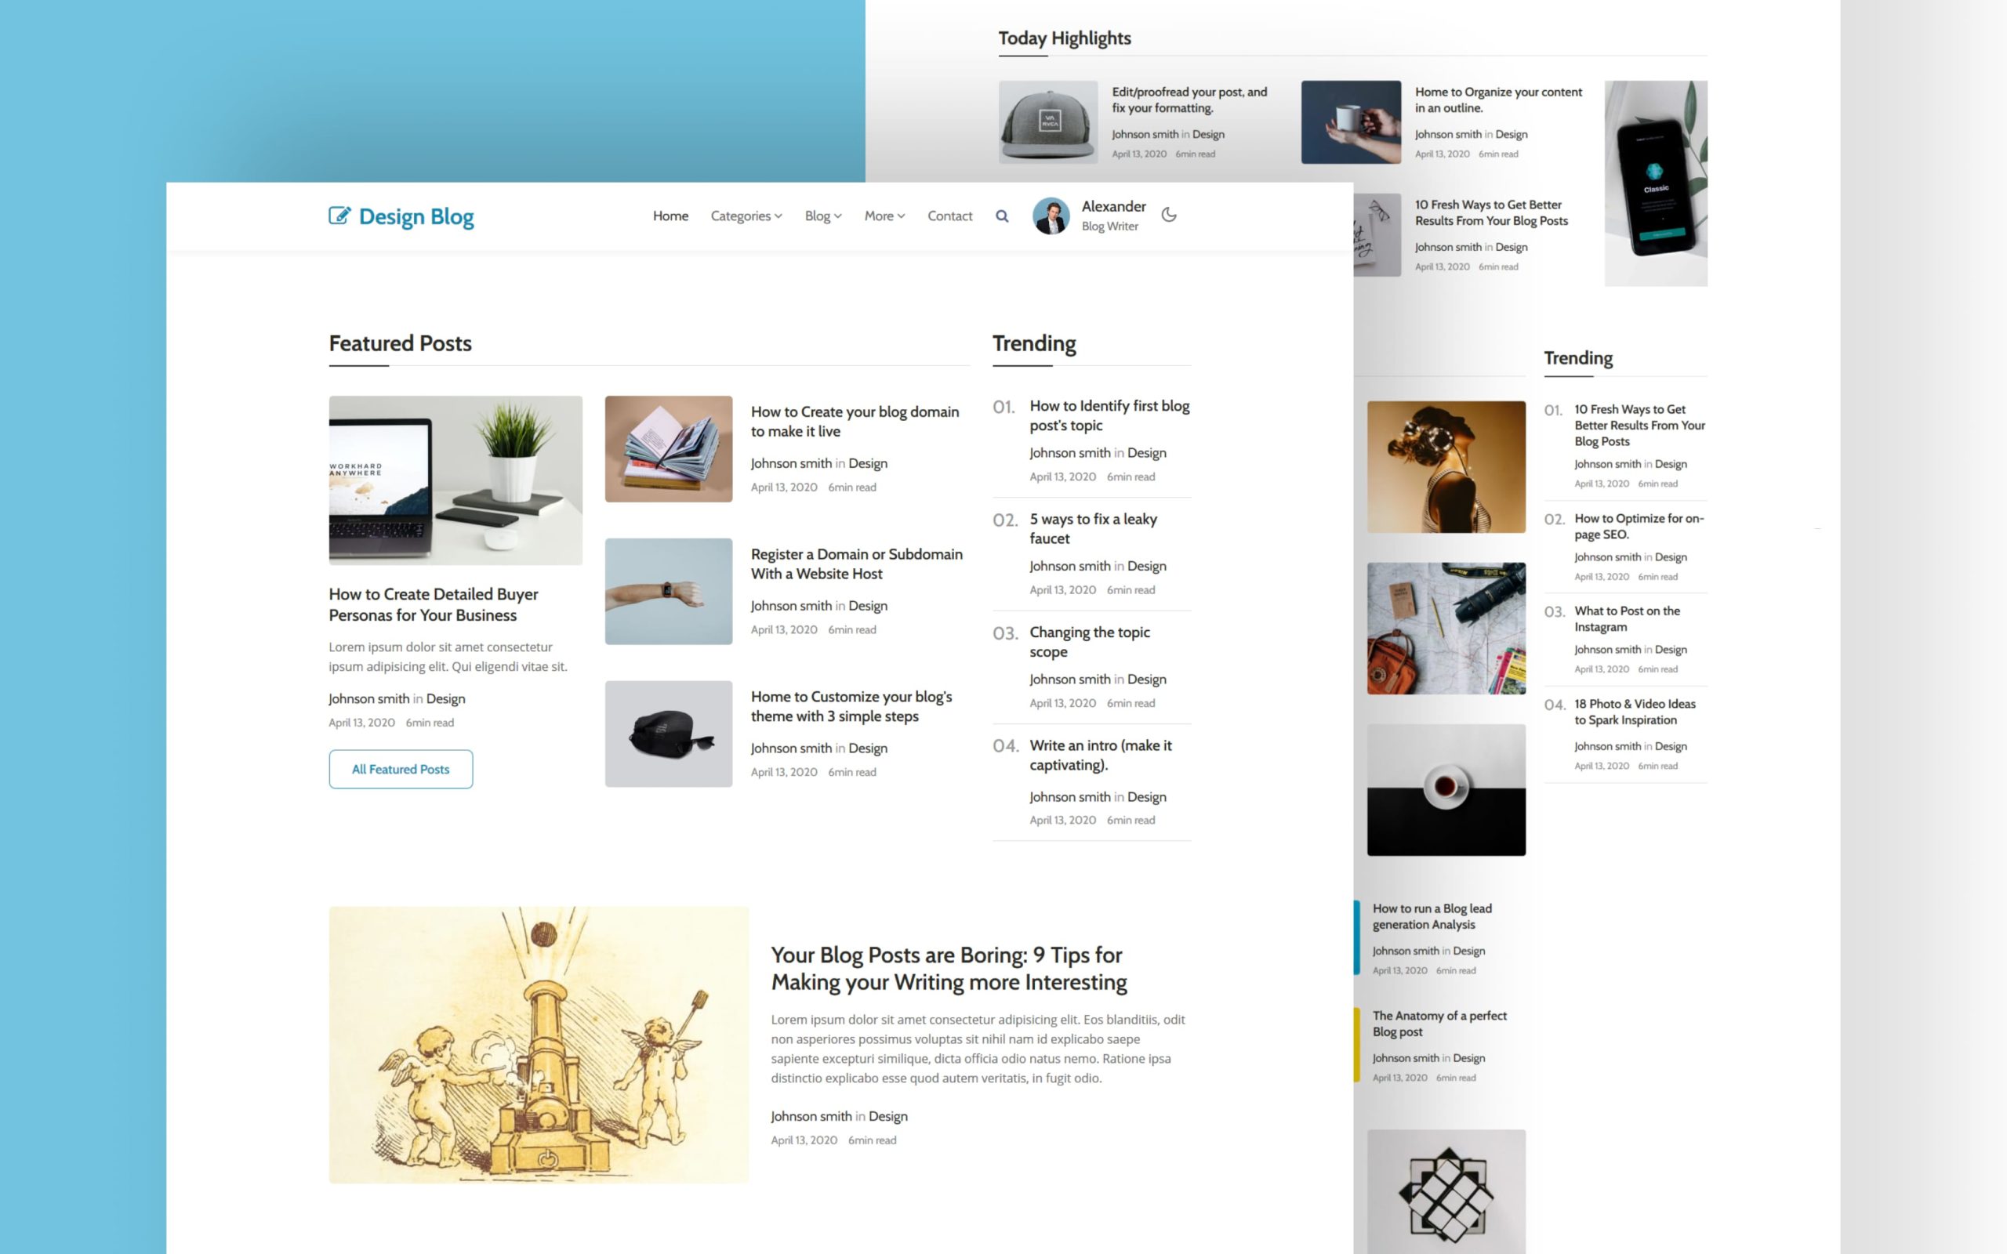Click the All Featured Posts button

click(x=401, y=769)
